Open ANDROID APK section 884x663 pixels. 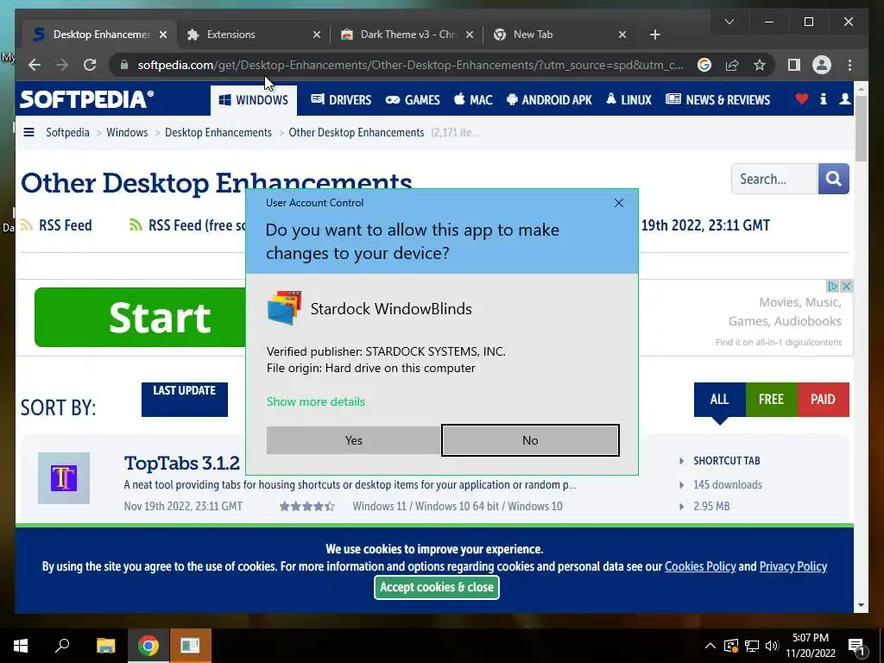(549, 100)
